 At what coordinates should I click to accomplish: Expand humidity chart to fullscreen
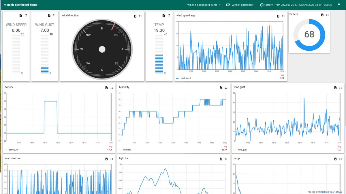click(226, 88)
